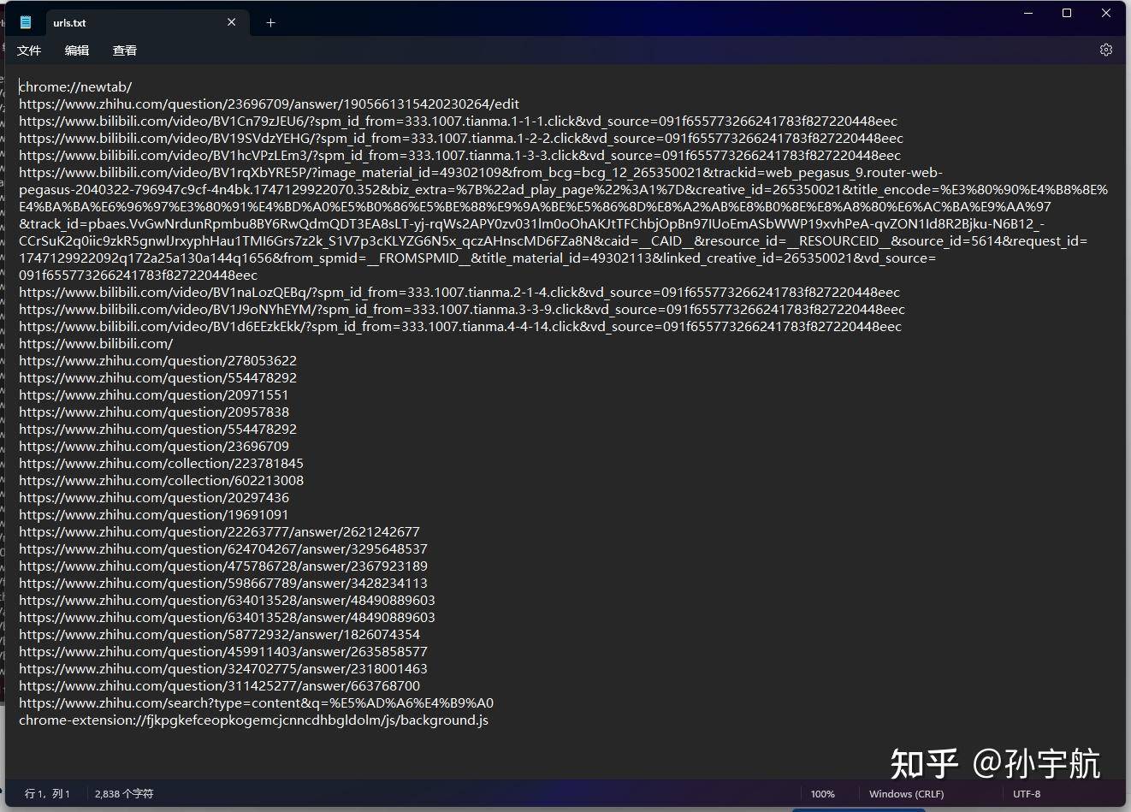Image resolution: width=1131 pixels, height=812 pixels.
Task: Click the zhihu answer/663768700 line
Action: tap(220, 685)
